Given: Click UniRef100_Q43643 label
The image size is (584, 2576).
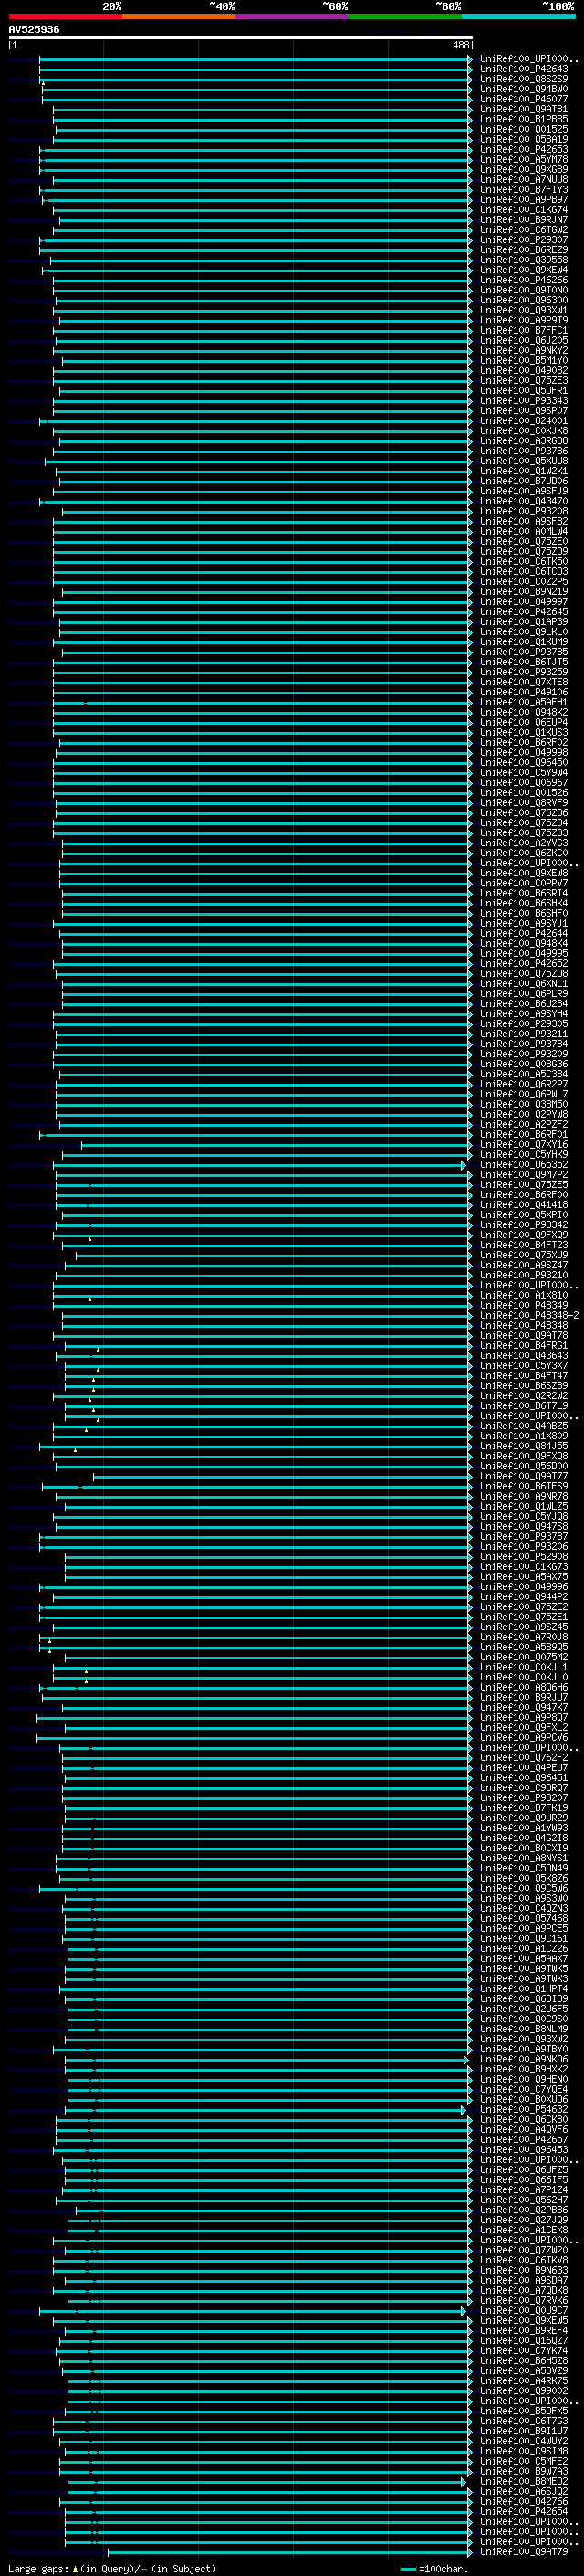Looking at the screenshot, I should coord(524,1355).
